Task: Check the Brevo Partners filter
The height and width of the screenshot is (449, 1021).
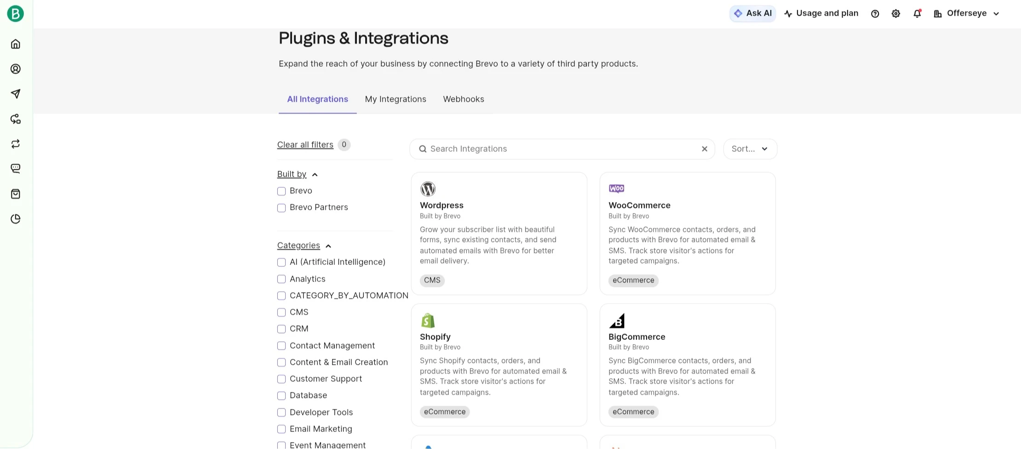Action: point(281,208)
